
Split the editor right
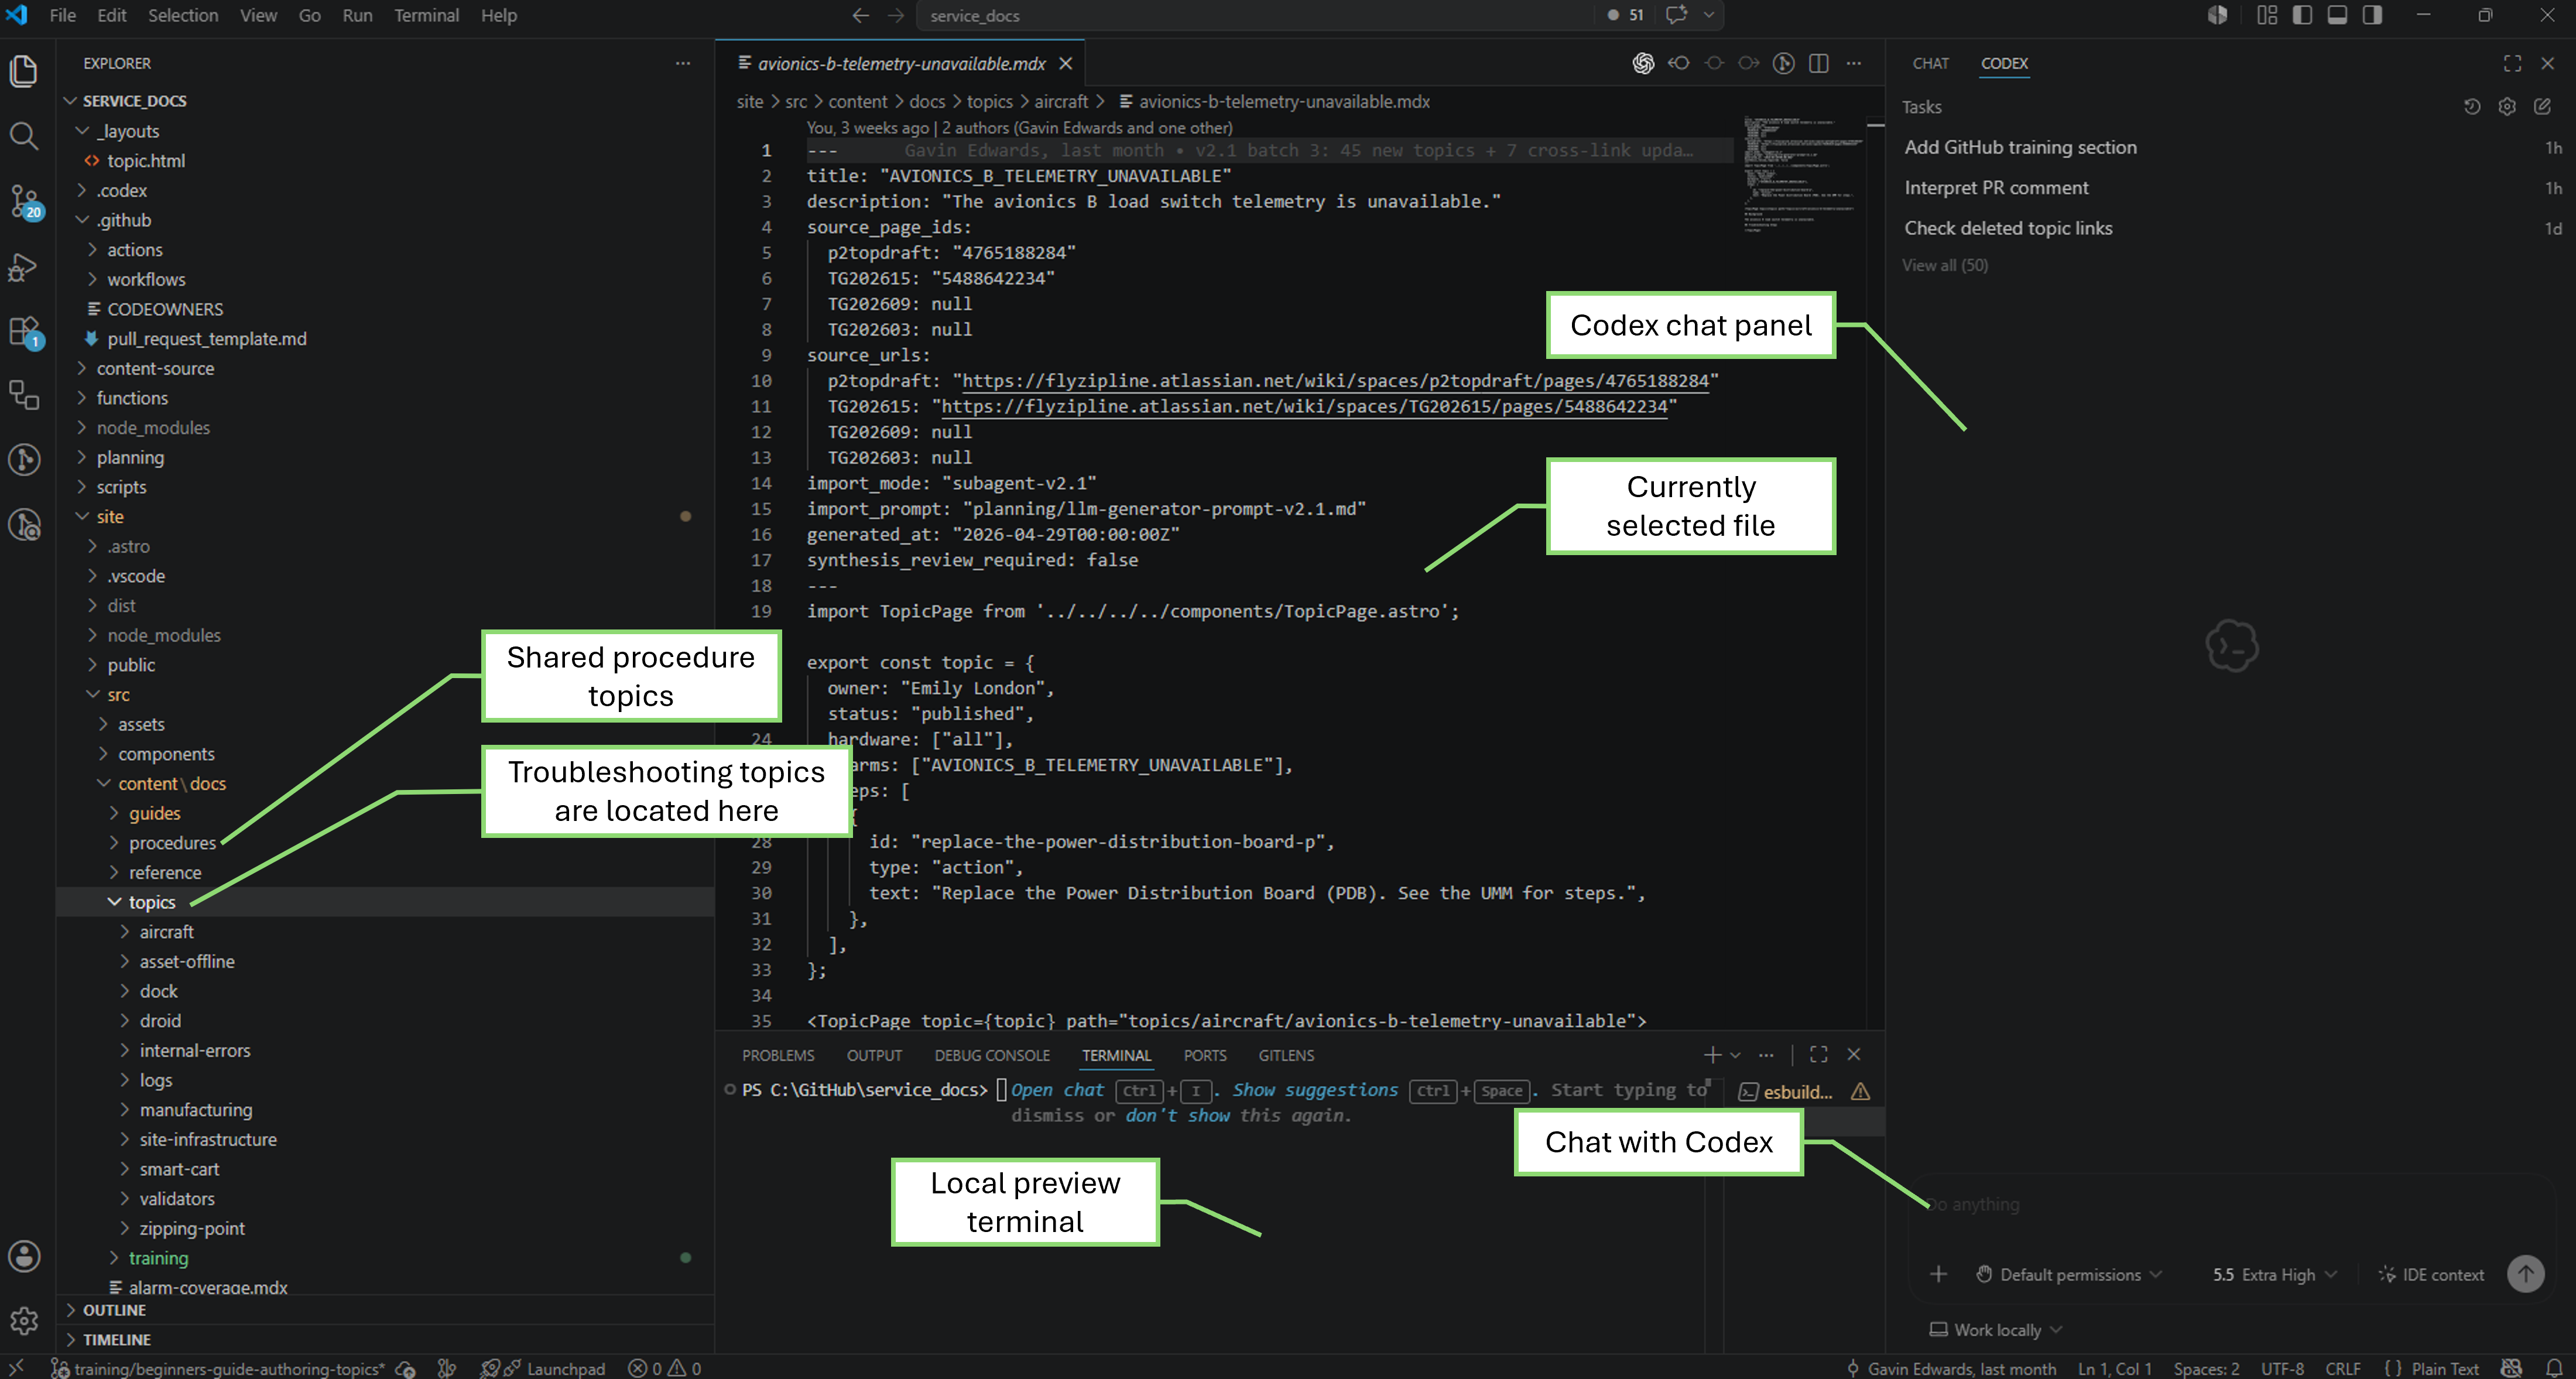(1819, 63)
